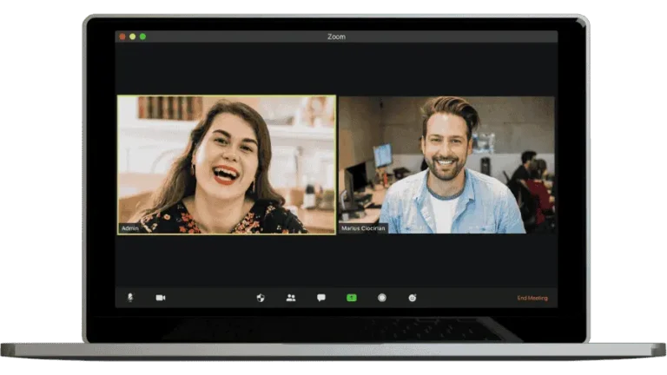Click the green Share Screen icon
The height and width of the screenshot is (375, 667).
point(352,298)
